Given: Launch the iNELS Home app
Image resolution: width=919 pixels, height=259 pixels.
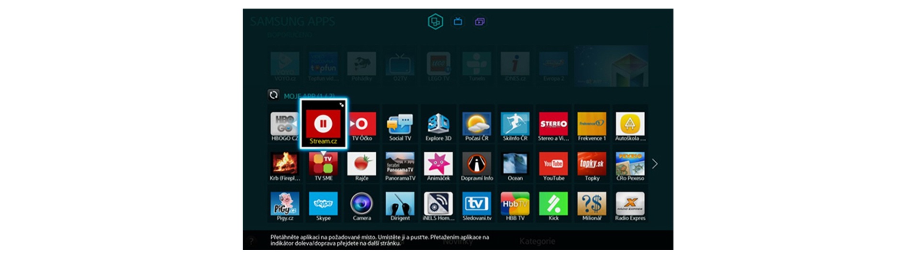Looking at the screenshot, I should tap(438, 207).
